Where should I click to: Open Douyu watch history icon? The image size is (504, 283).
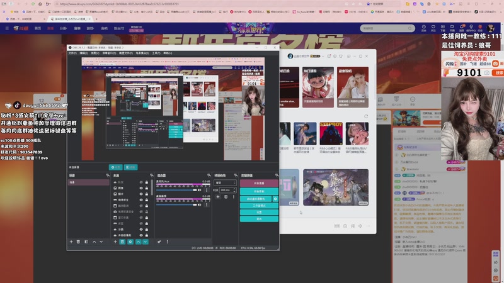(423, 28)
